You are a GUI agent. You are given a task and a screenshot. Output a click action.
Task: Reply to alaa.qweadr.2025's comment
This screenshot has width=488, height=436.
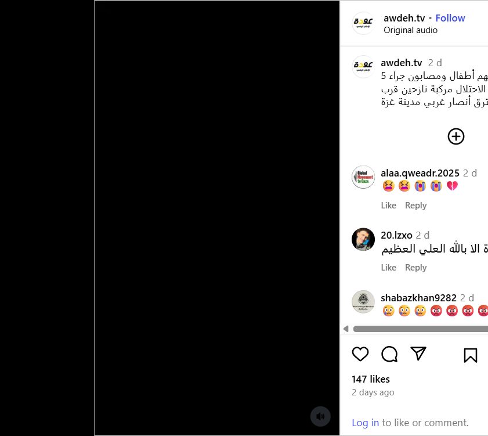(x=416, y=206)
